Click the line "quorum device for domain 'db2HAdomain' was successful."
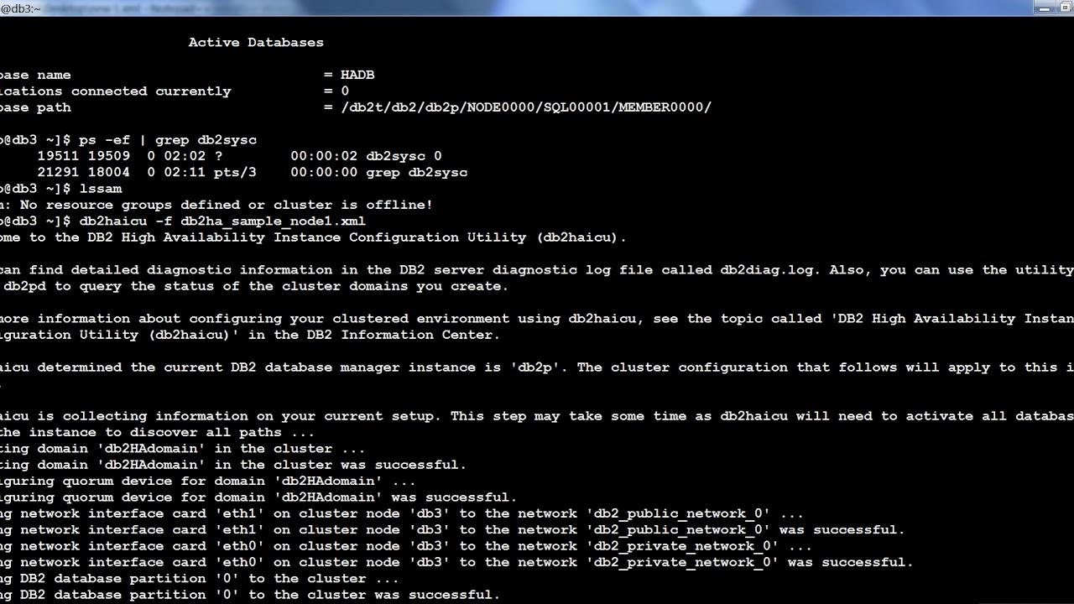Screen dimensions: 1074x604 click(258, 497)
